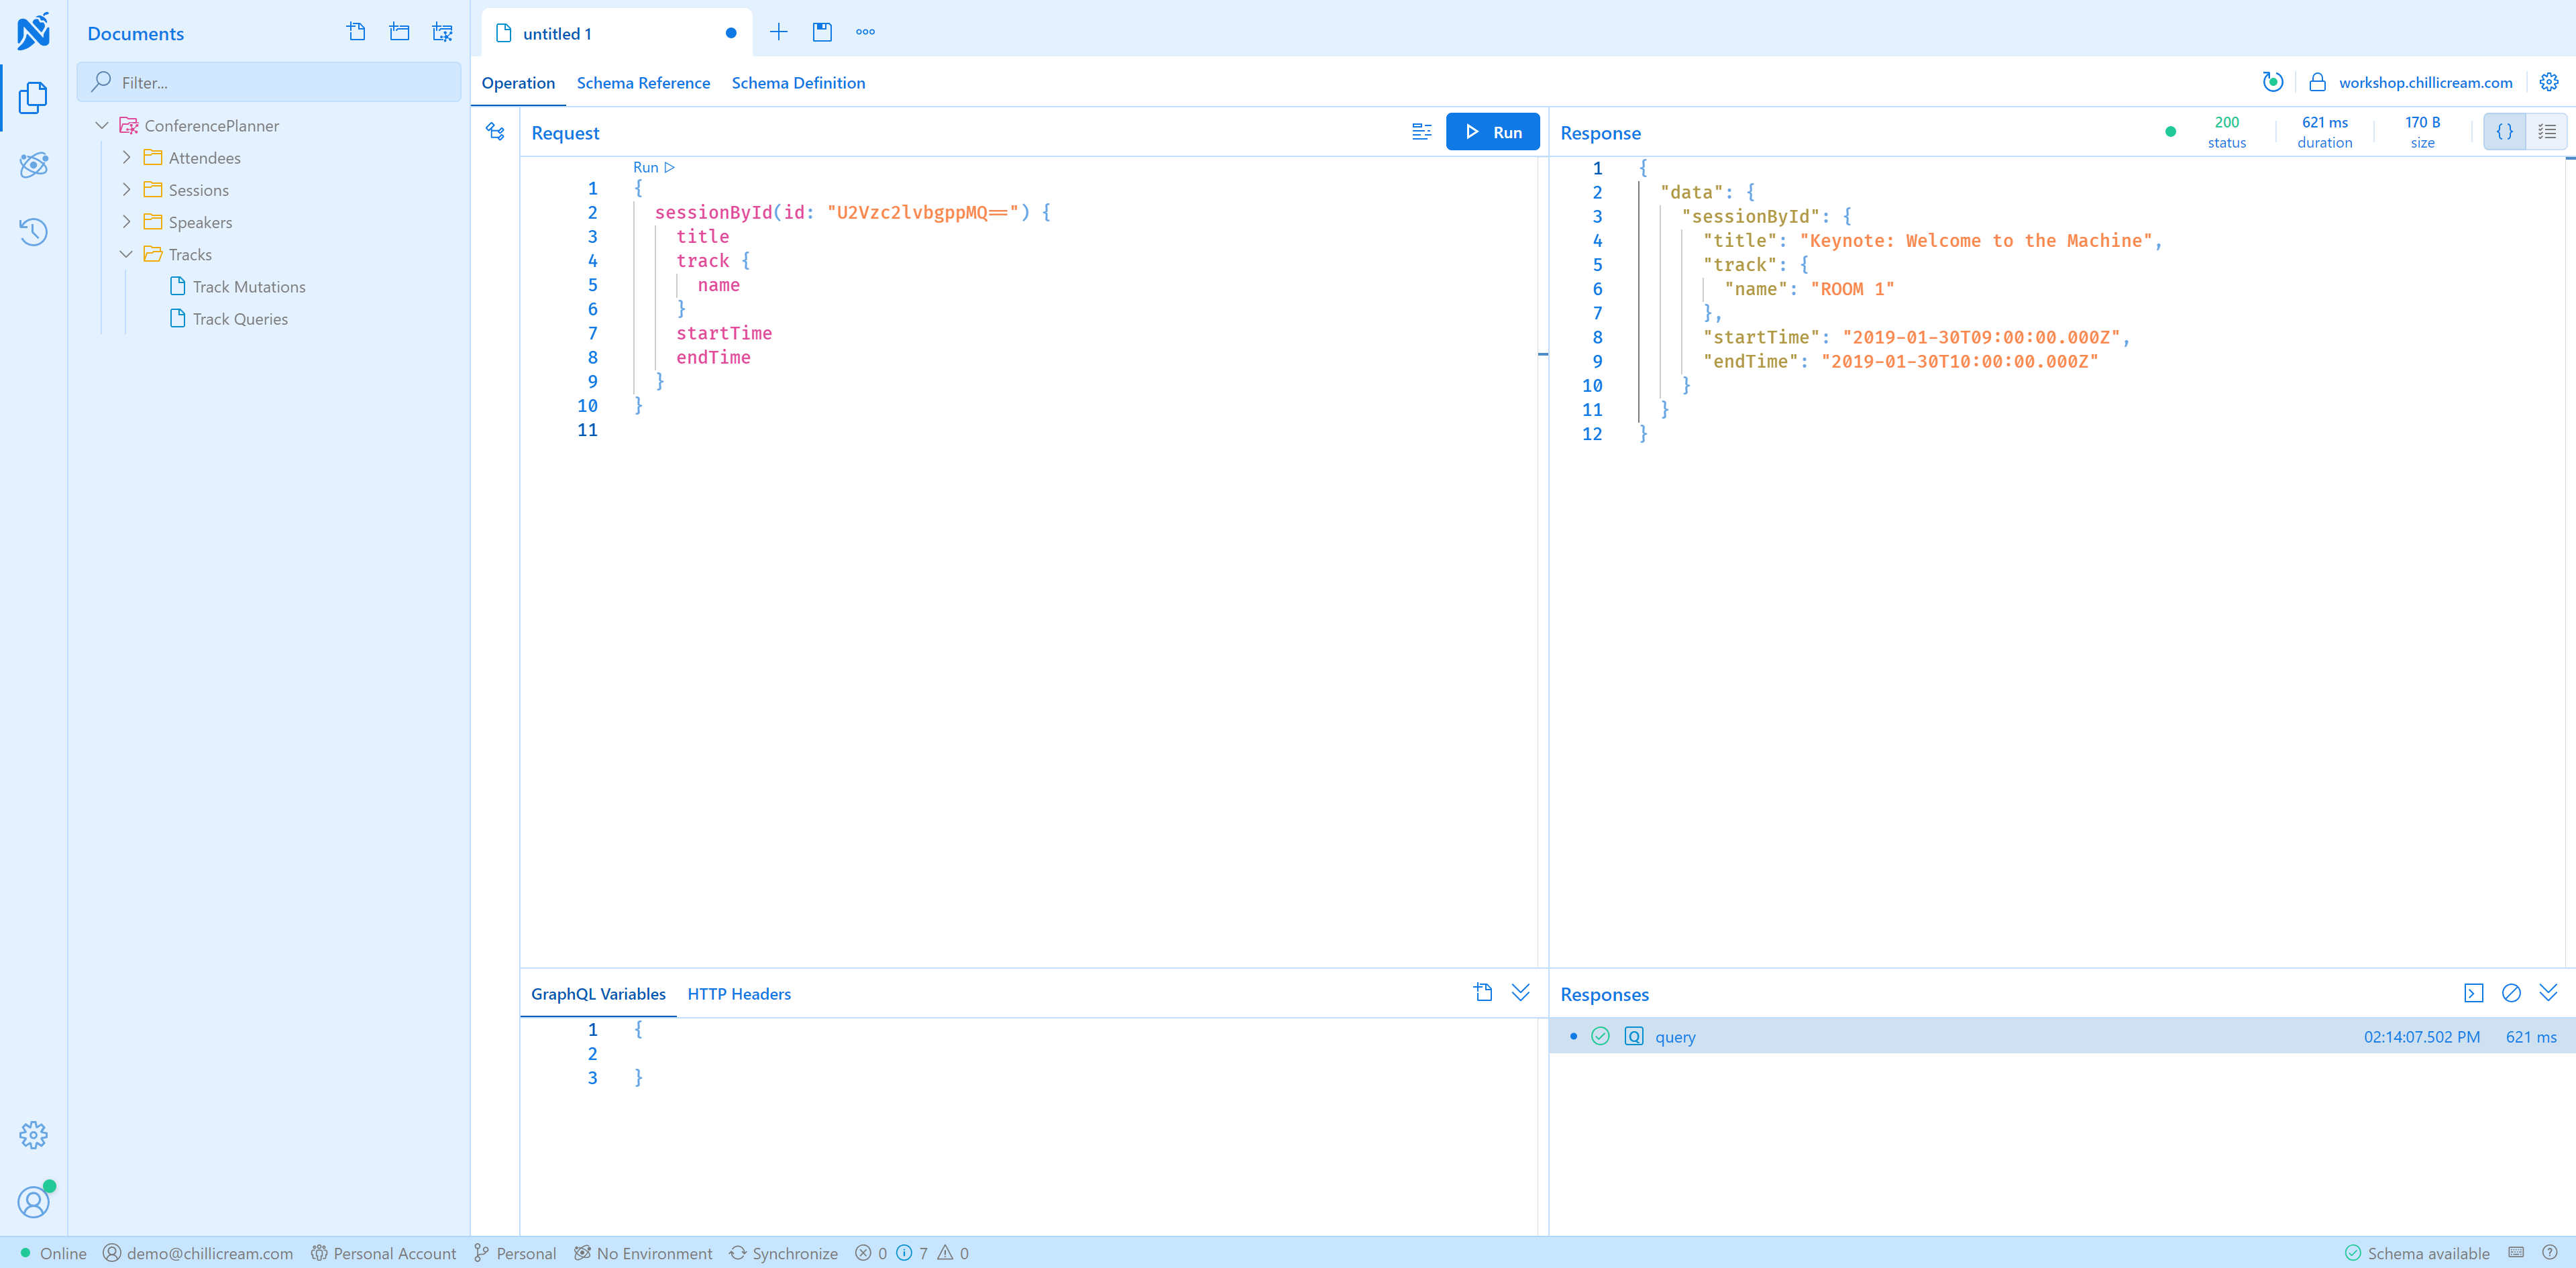Open the operation builder icon
The image size is (2576, 1268).
coord(495,131)
